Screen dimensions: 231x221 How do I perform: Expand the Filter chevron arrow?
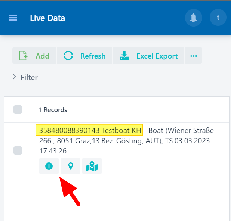pyautogui.click(x=15, y=77)
